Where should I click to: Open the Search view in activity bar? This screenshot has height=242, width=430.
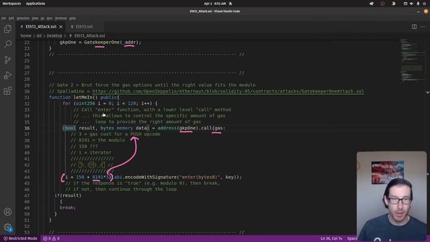[7, 44]
